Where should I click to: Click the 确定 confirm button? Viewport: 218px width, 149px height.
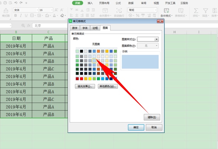pos(136,127)
